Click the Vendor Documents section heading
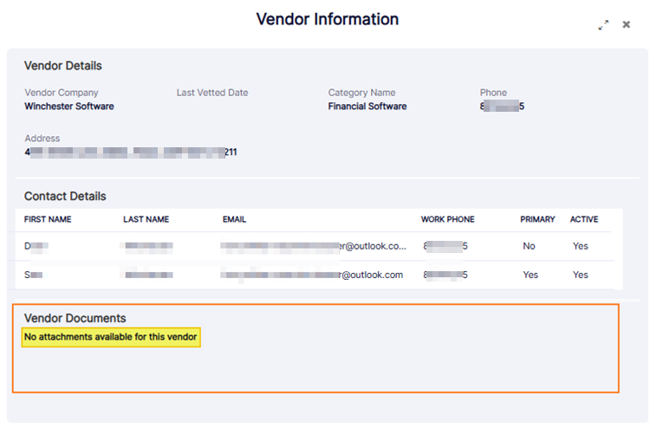This screenshot has height=428, width=650. 75,318
